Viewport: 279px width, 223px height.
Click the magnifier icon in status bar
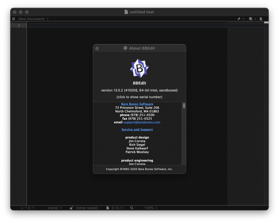point(132,208)
